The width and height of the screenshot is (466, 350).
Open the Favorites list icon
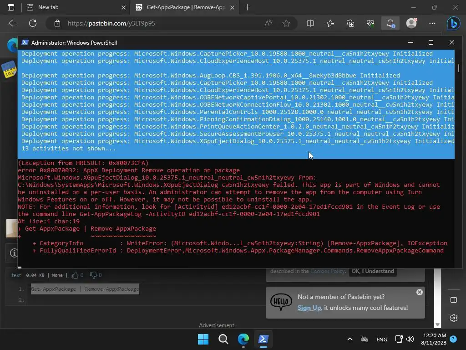pyautogui.click(x=330, y=23)
